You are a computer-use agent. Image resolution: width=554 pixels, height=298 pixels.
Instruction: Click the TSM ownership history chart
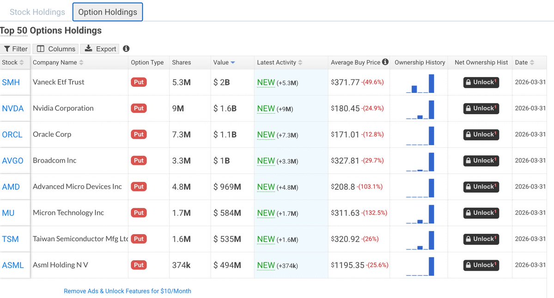(x=420, y=240)
